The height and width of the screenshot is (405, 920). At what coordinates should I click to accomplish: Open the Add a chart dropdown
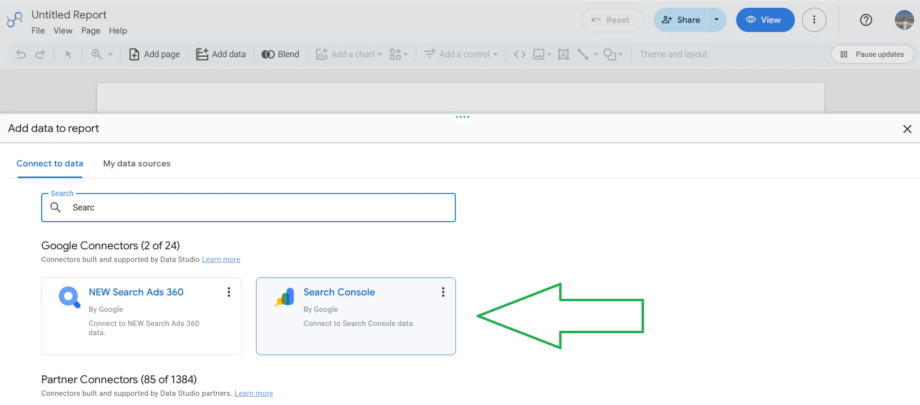[349, 54]
